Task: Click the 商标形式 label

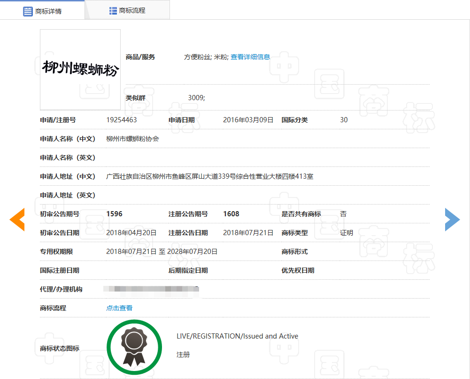Action: 295,252
